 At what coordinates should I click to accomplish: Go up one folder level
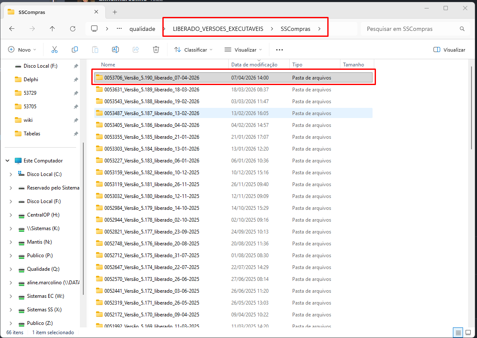coord(52,29)
